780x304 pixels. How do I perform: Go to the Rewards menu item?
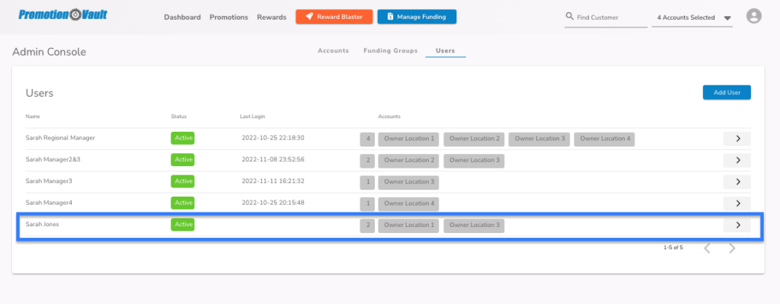(272, 17)
